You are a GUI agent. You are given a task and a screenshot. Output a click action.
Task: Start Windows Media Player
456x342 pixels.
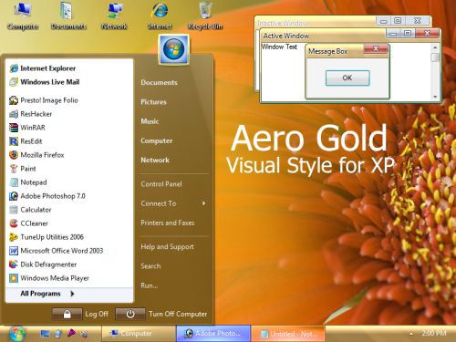(x=49, y=278)
